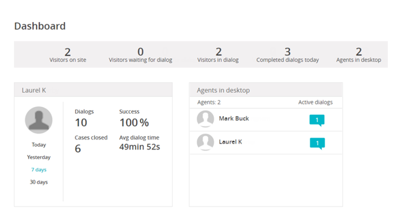This screenshot has width=395, height=219.
Task: Click the Success label
Action: pyautogui.click(x=129, y=111)
